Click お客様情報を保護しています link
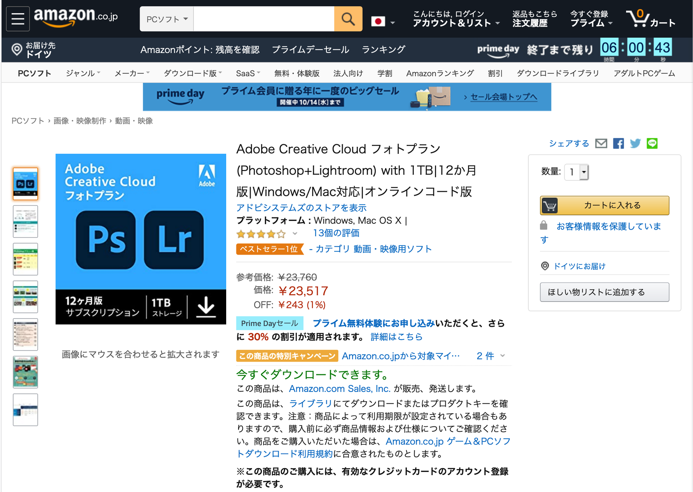This screenshot has width=693, height=492. point(608,226)
